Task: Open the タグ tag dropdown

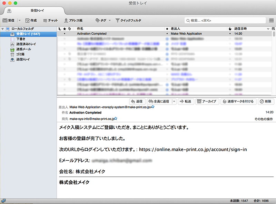Action: [x=103, y=21]
